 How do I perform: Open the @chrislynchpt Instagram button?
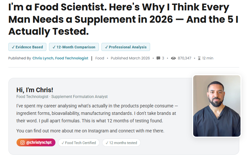tap(36, 142)
